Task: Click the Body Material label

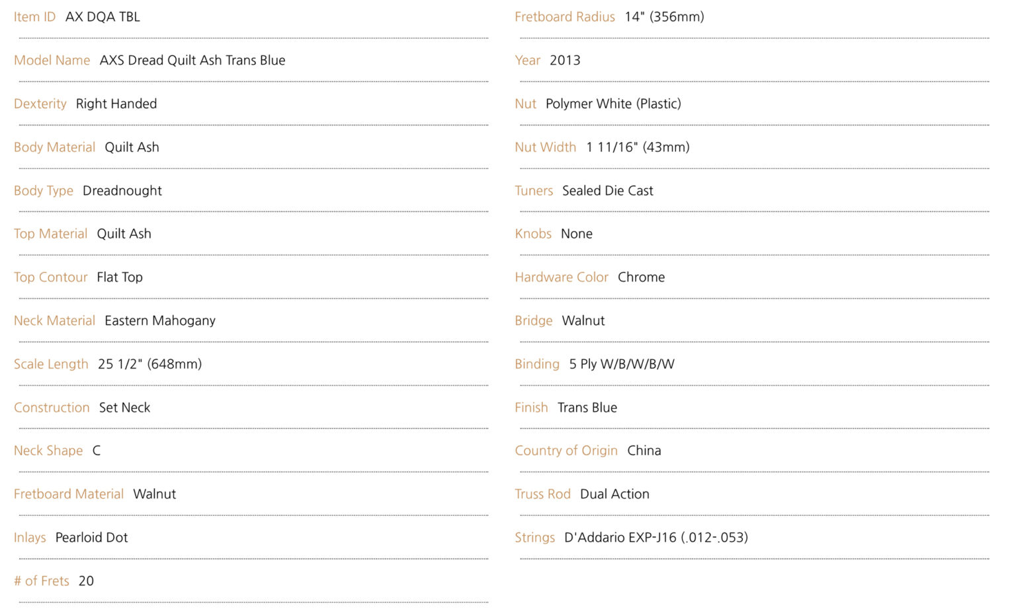Action: point(54,147)
